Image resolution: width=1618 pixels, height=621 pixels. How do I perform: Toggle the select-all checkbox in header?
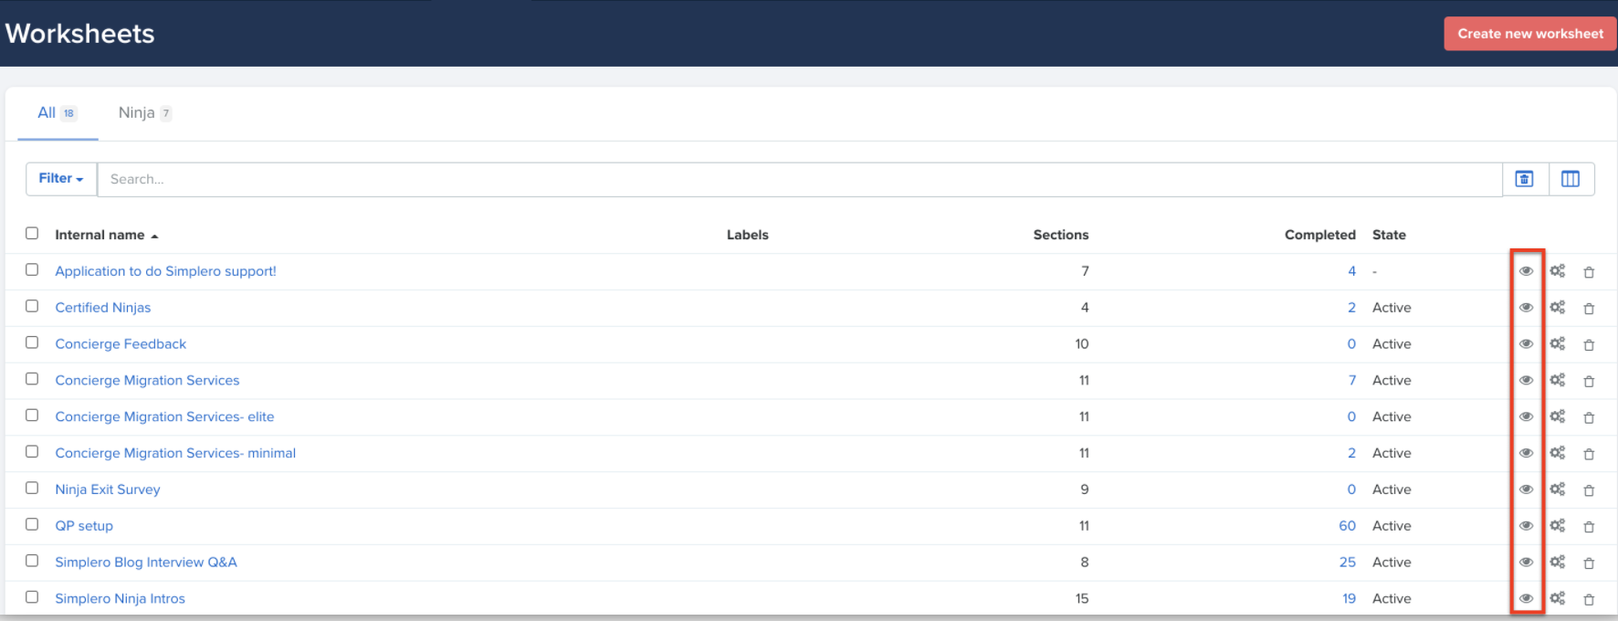pyautogui.click(x=32, y=234)
